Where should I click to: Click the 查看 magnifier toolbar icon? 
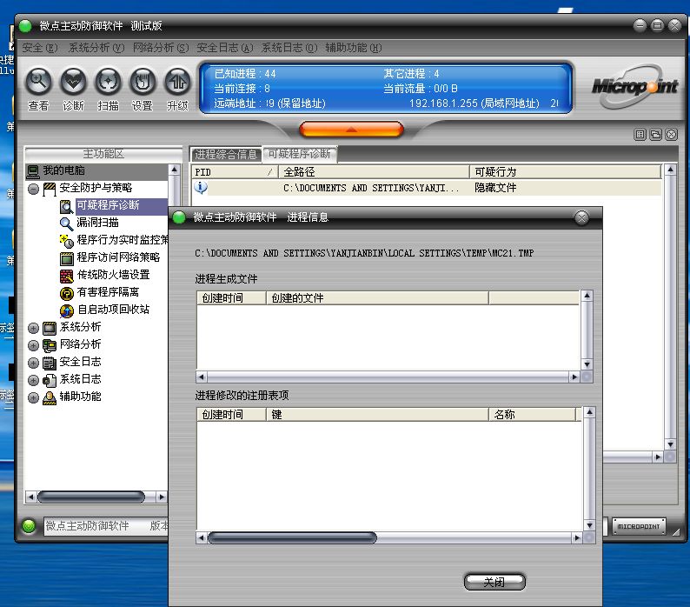click(38, 82)
